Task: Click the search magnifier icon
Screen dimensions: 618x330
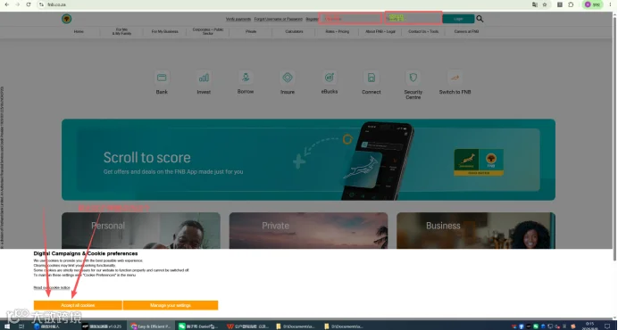Action: click(480, 19)
